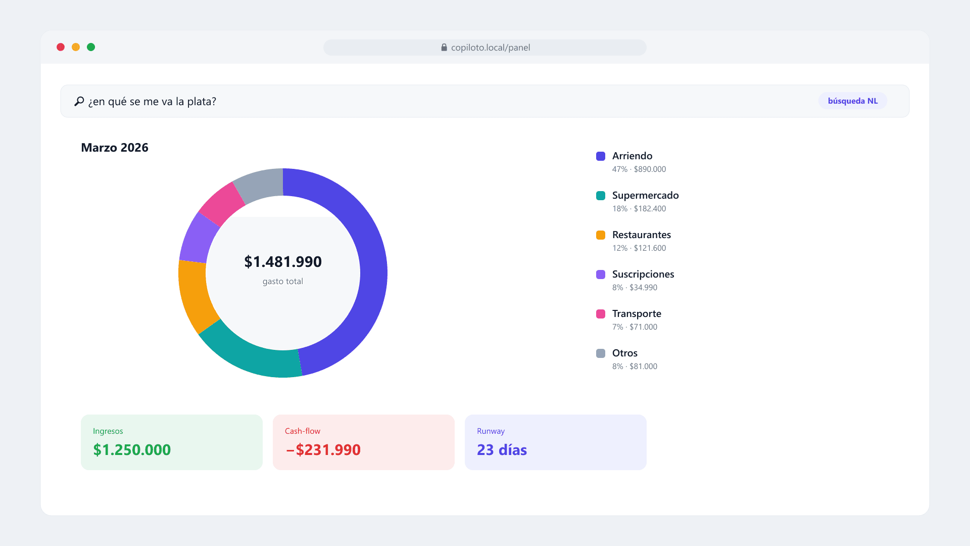970x546 pixels.
Task: Click the 8% · $34.990 value
Action: (635, 288)
